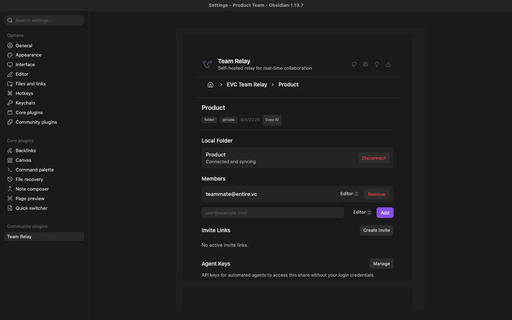Copy the share ID
512x320 pixels.
[272, 120]
